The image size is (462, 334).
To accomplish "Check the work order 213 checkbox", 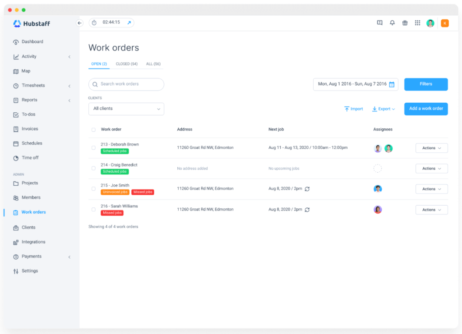I will pyautogui.click(x=93, y=147).
